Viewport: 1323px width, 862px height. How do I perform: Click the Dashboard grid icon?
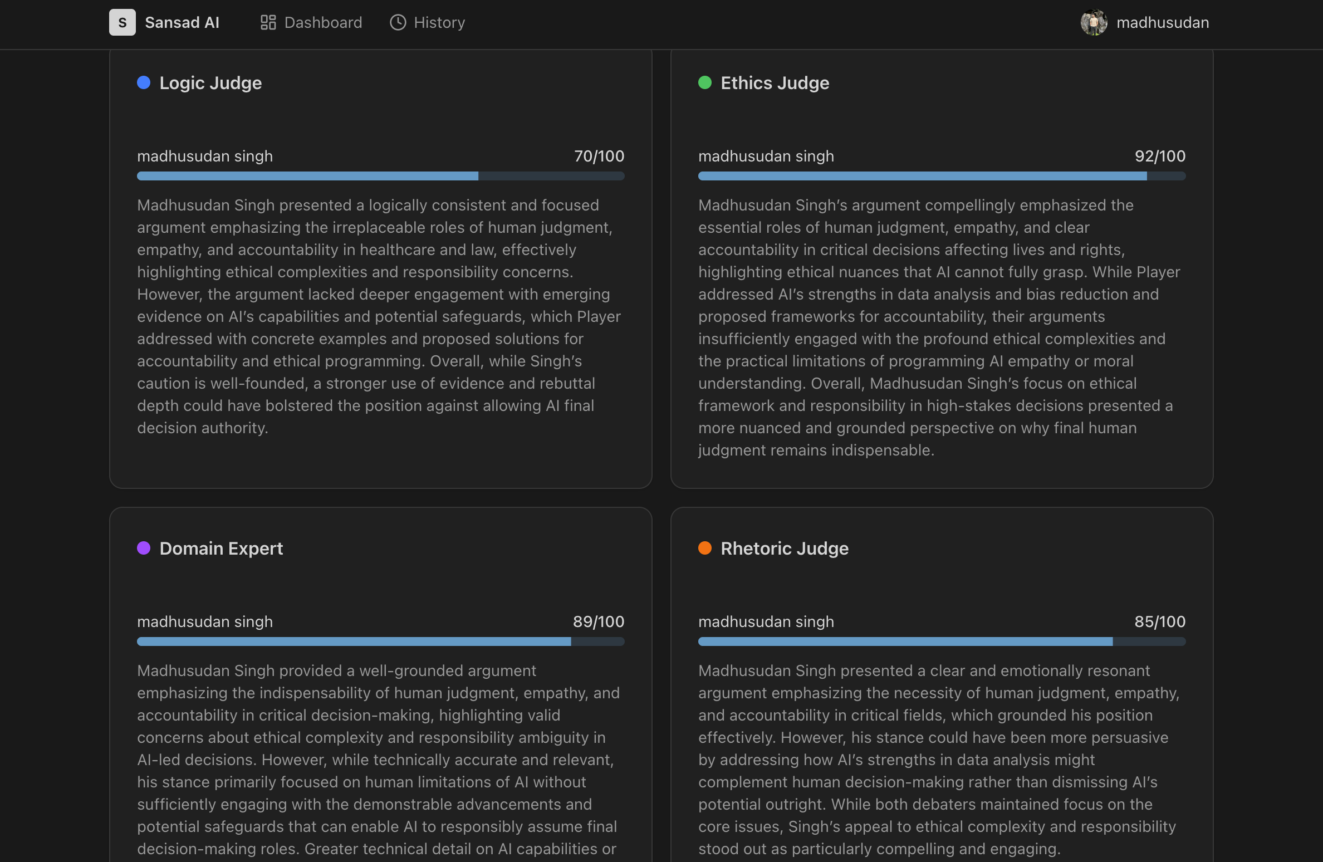click(268, 22)
